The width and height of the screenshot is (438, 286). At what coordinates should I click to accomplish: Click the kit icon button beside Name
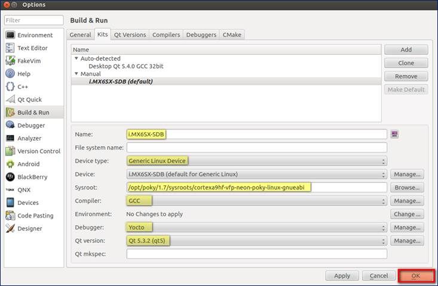(394, 134)
